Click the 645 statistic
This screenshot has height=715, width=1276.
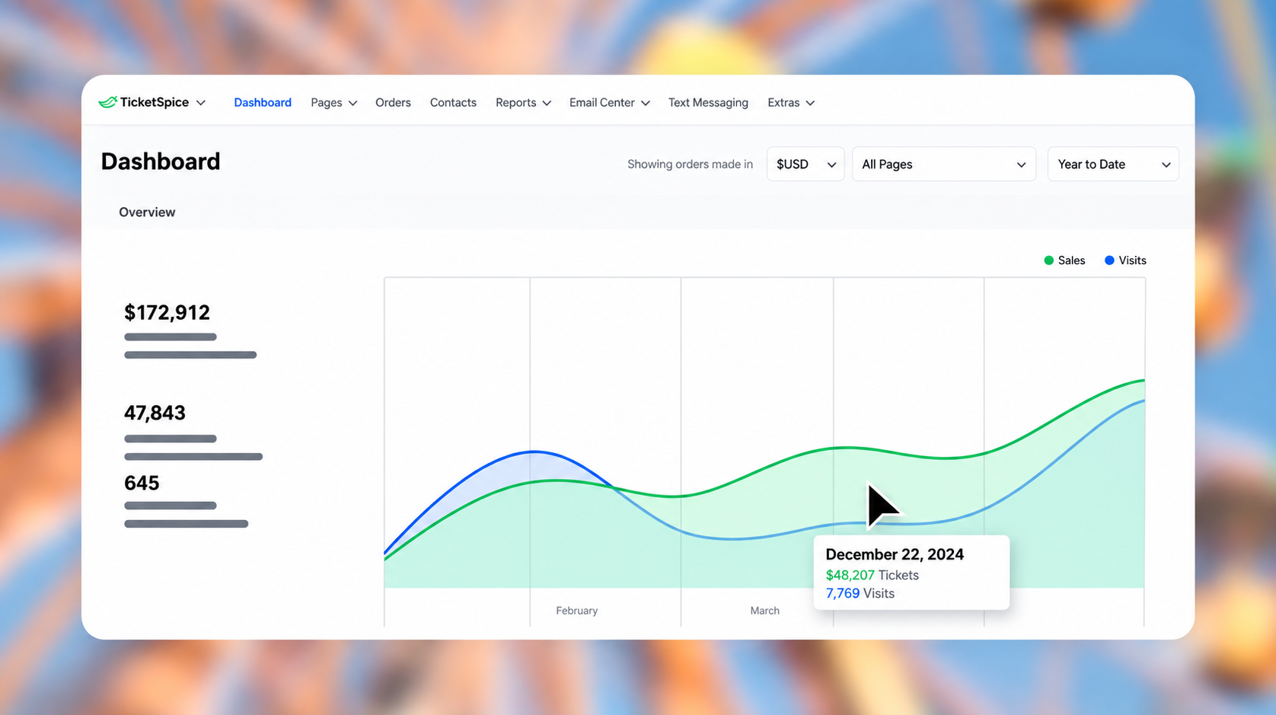[x=142, y=483]
